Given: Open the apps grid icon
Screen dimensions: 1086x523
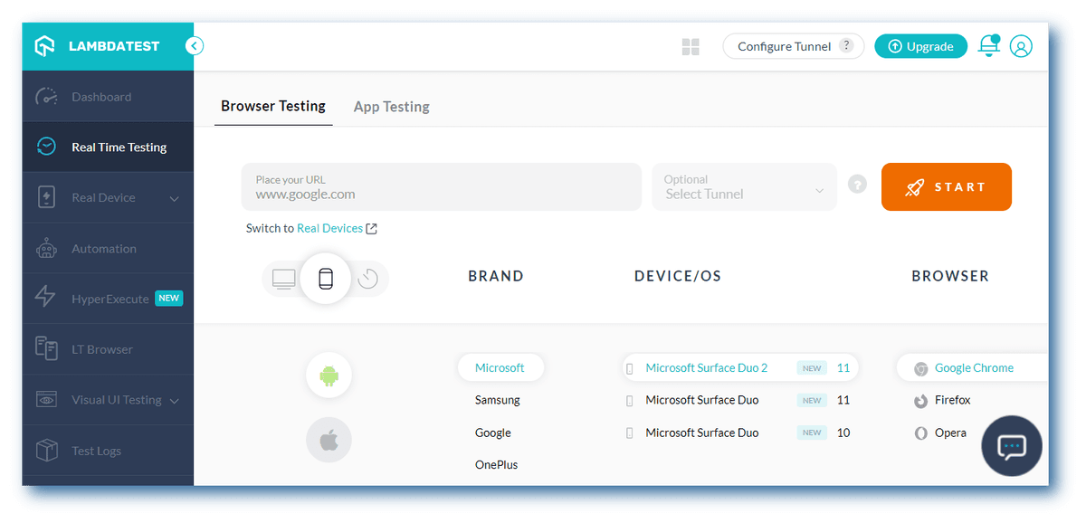Looking at the screenshot, I should tap(691, 47).
